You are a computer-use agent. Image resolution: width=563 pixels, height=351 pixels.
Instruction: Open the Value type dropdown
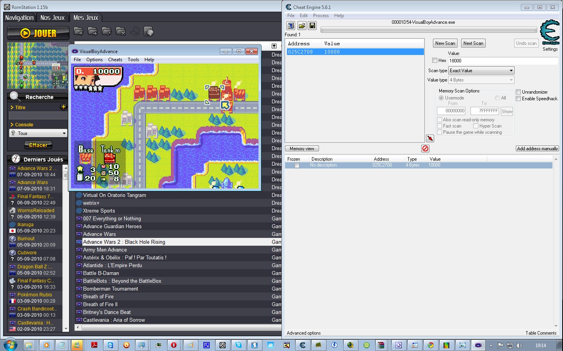481,80
